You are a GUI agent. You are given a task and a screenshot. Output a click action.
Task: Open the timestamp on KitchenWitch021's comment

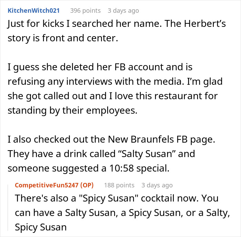coord(123,11)
